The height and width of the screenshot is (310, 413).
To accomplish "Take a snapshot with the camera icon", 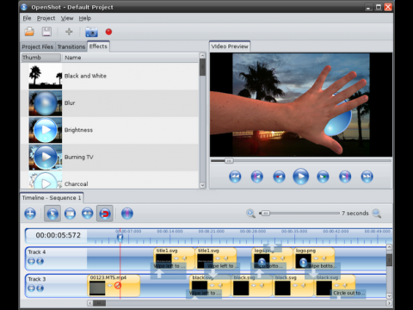I will pos(91,32).
